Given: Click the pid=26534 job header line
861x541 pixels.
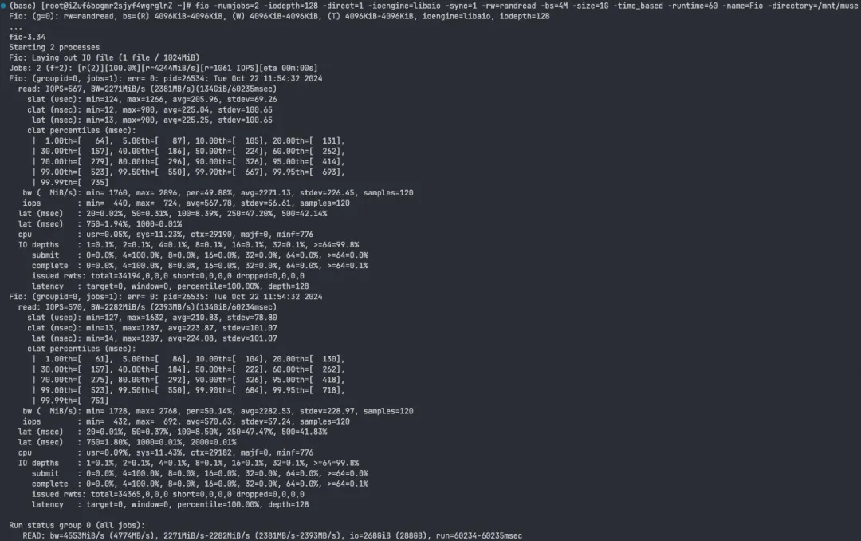Looking at the screenshot, I should click(x=165, y=79).
